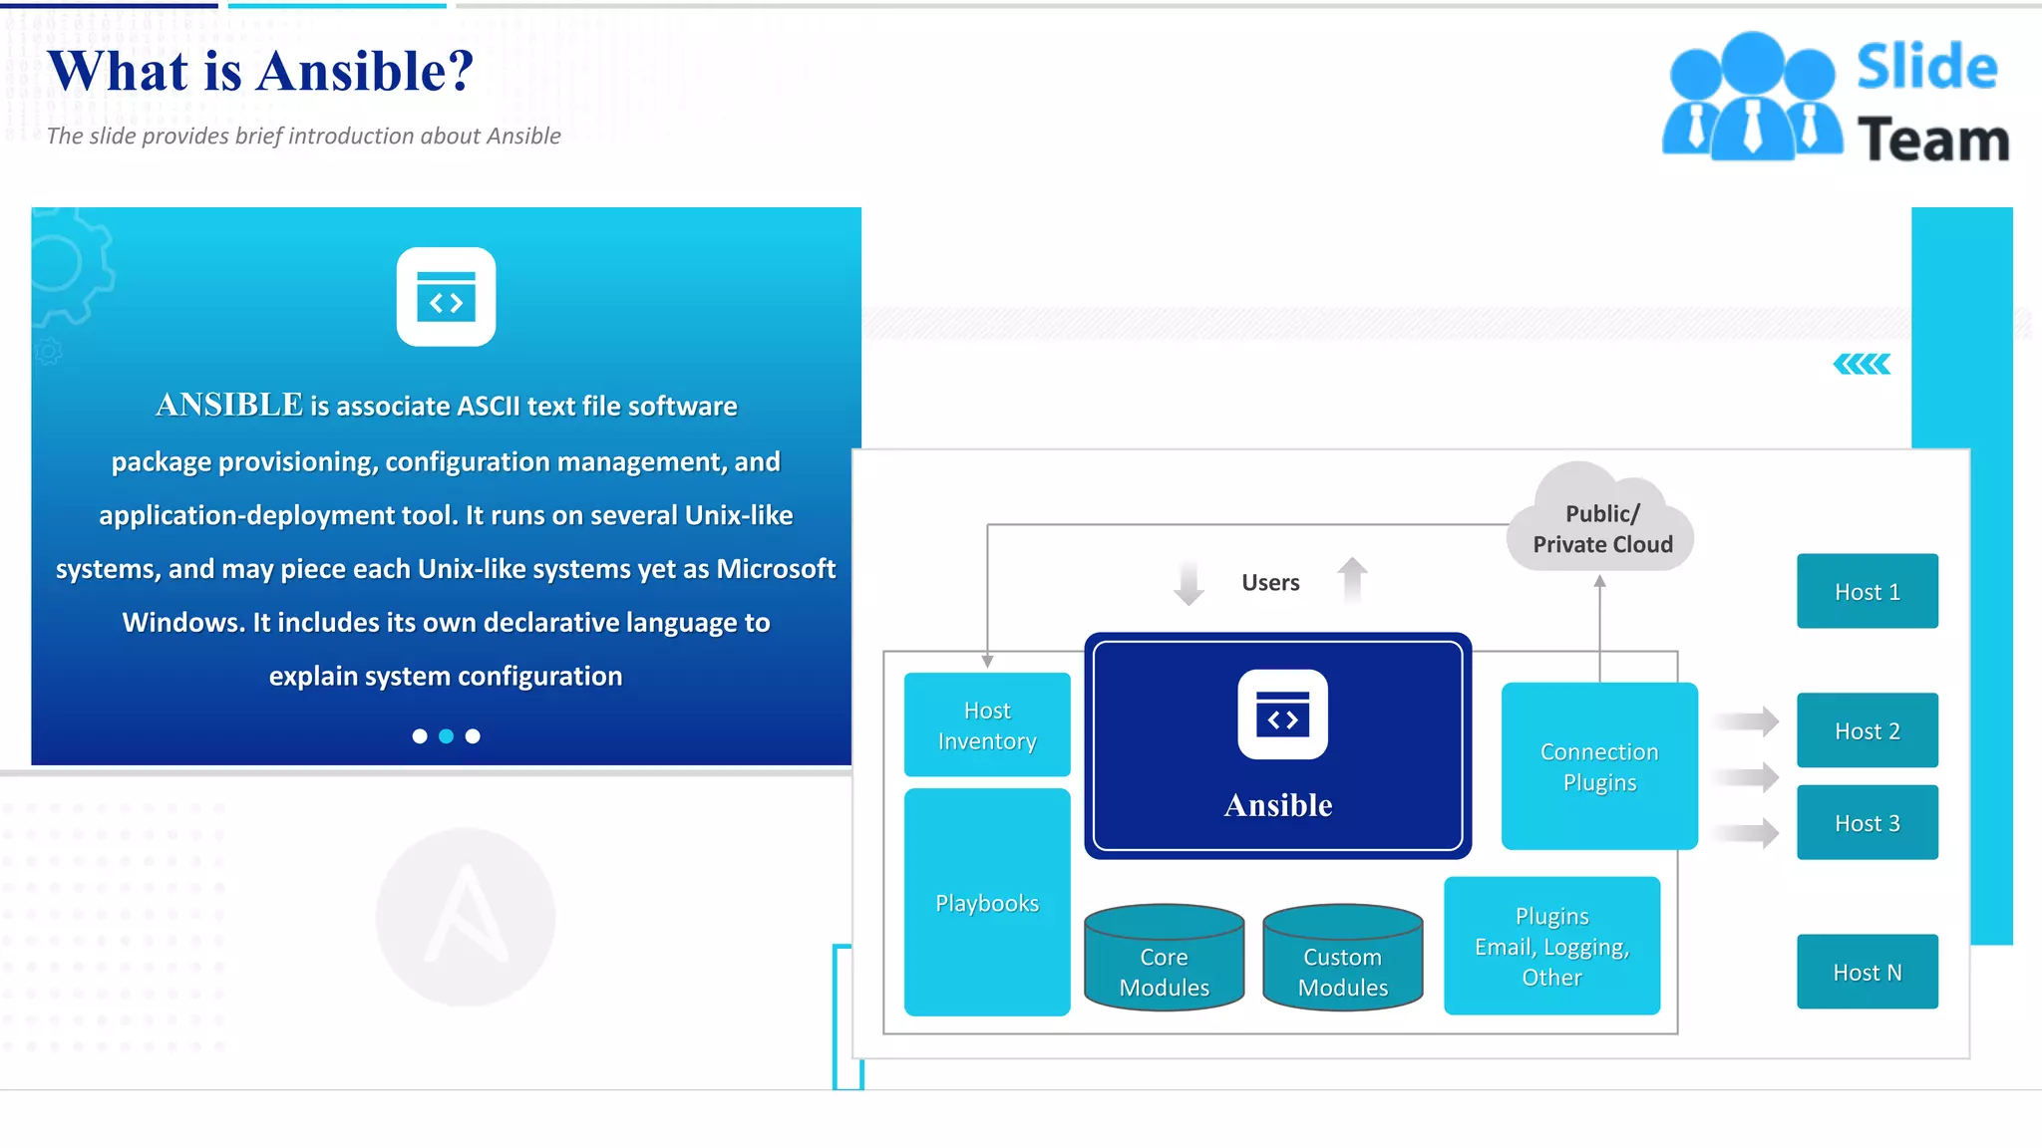This screenshot has height=1148, width=2042.
Task: Click the Custom Modules cylinder
Action: (x=1342, y=959)
